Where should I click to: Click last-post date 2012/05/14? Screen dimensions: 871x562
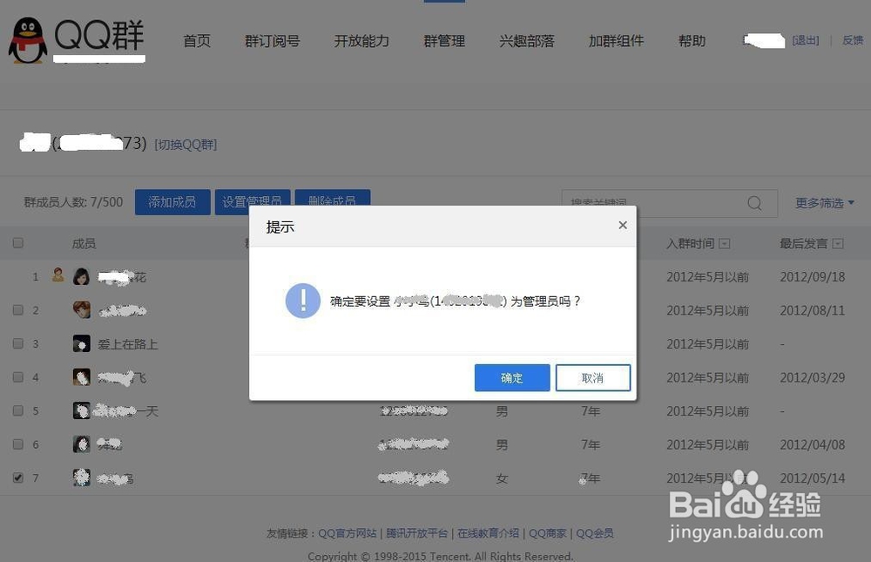(x=812, y=478)
